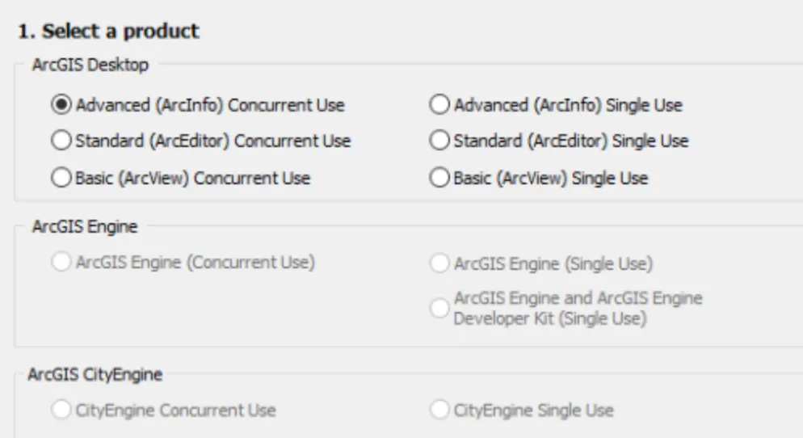This screenshot has width=803, height=438.
Task: Click the "Standard (ArcEditor) Single Use" label text
Action: tap(571, 141)
